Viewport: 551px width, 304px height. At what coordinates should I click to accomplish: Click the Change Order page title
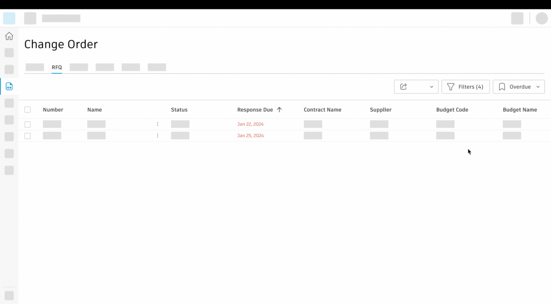click(x=61, y=44)
